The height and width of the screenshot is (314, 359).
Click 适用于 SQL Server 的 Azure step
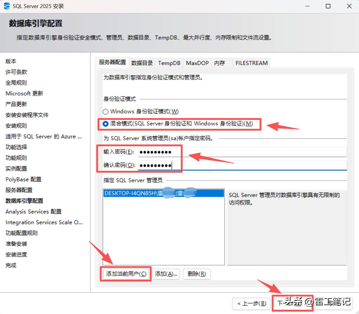(44, 136)
